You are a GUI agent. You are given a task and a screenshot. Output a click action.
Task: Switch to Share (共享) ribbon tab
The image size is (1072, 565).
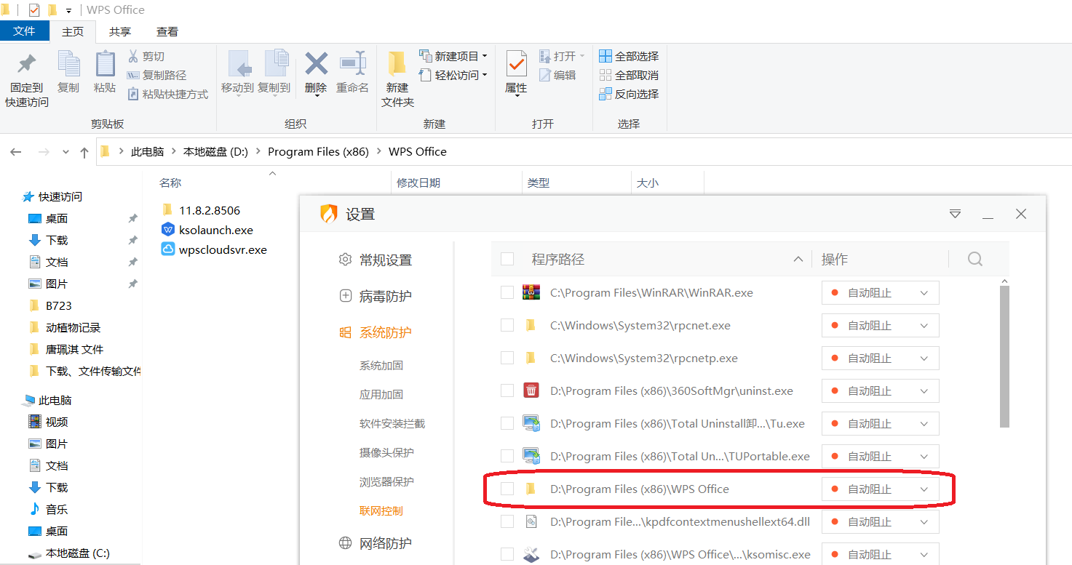[120, 31]
